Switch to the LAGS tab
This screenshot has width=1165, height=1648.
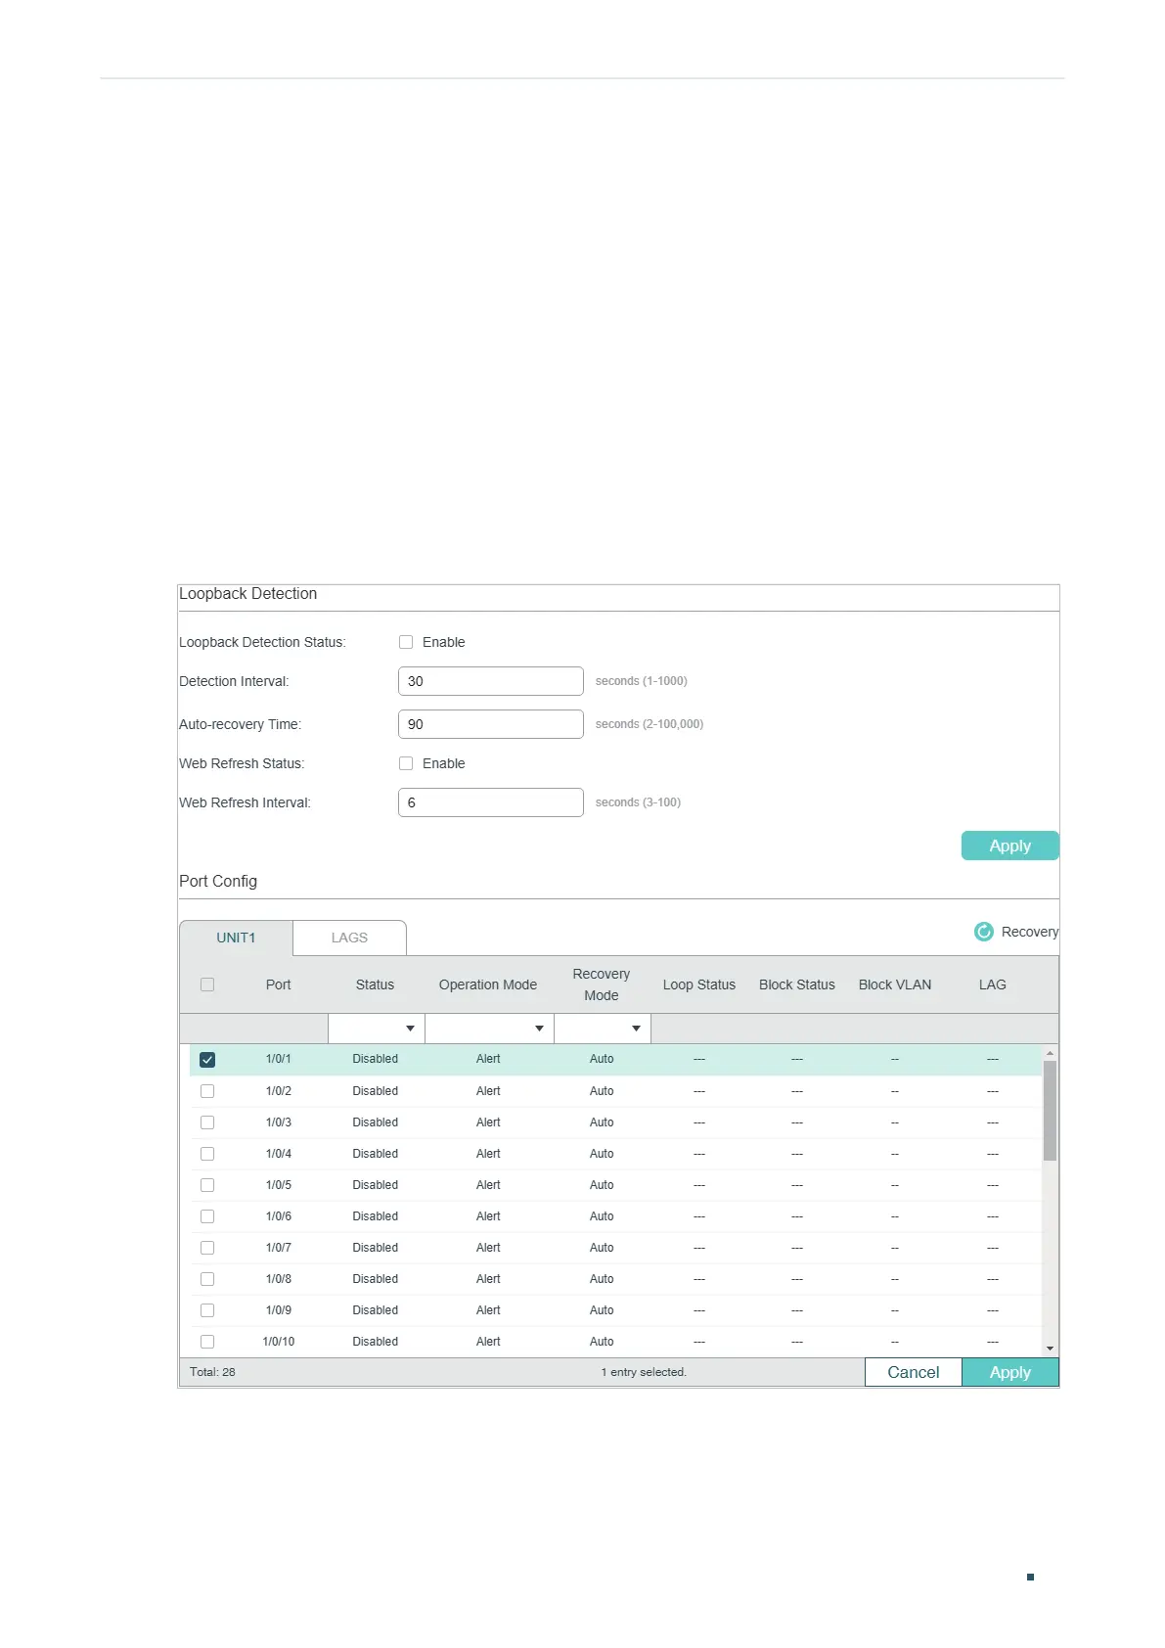[349, 938]
